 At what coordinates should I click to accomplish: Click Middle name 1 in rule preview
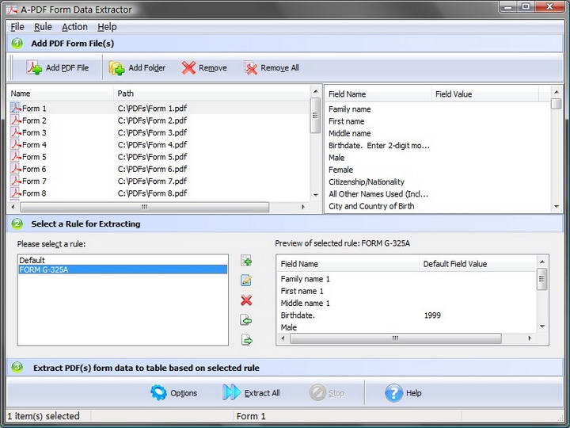click(x=305, y=303)
